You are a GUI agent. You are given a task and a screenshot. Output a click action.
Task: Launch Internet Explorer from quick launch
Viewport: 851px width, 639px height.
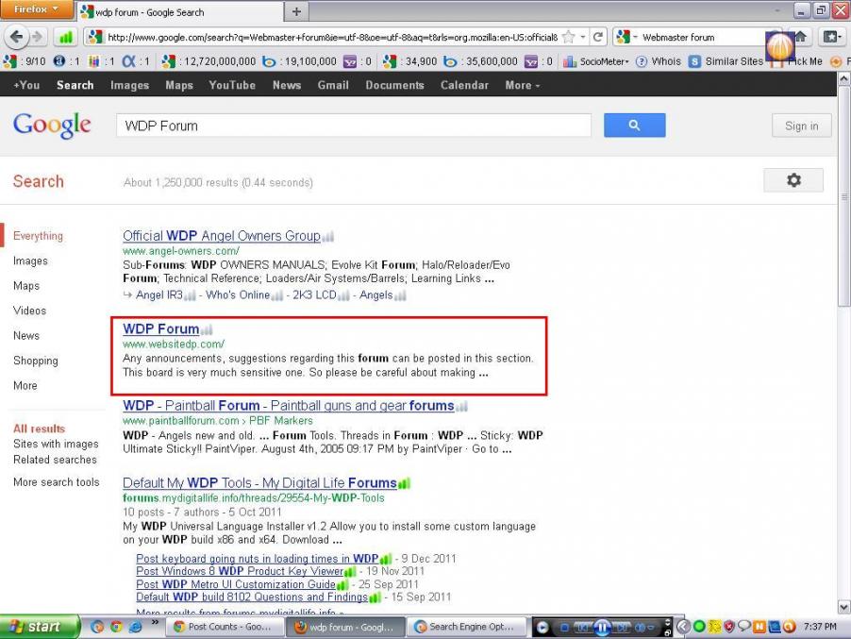pos(135,627)
